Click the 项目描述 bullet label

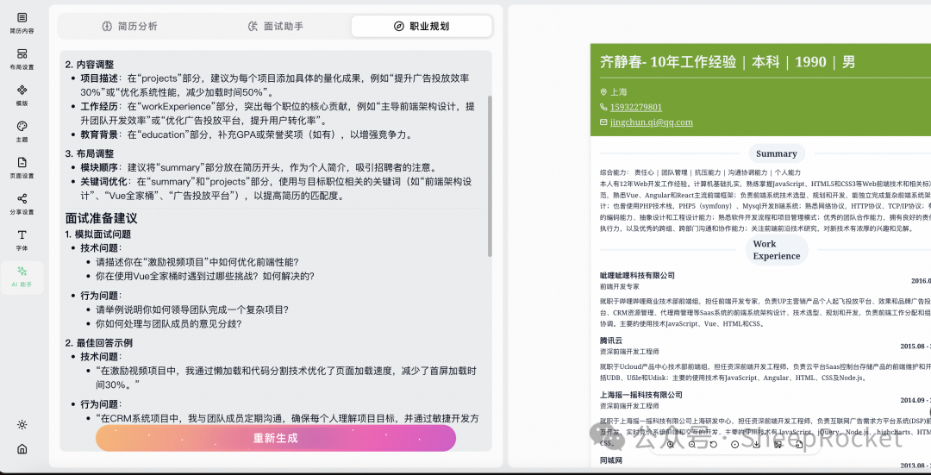99,78
